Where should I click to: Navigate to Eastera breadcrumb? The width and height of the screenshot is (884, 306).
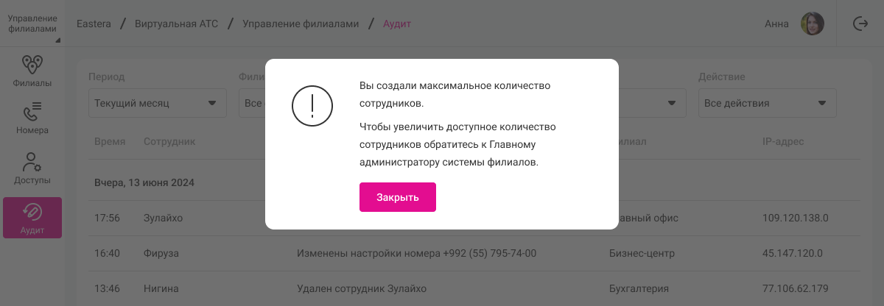(x=94, y=24)
